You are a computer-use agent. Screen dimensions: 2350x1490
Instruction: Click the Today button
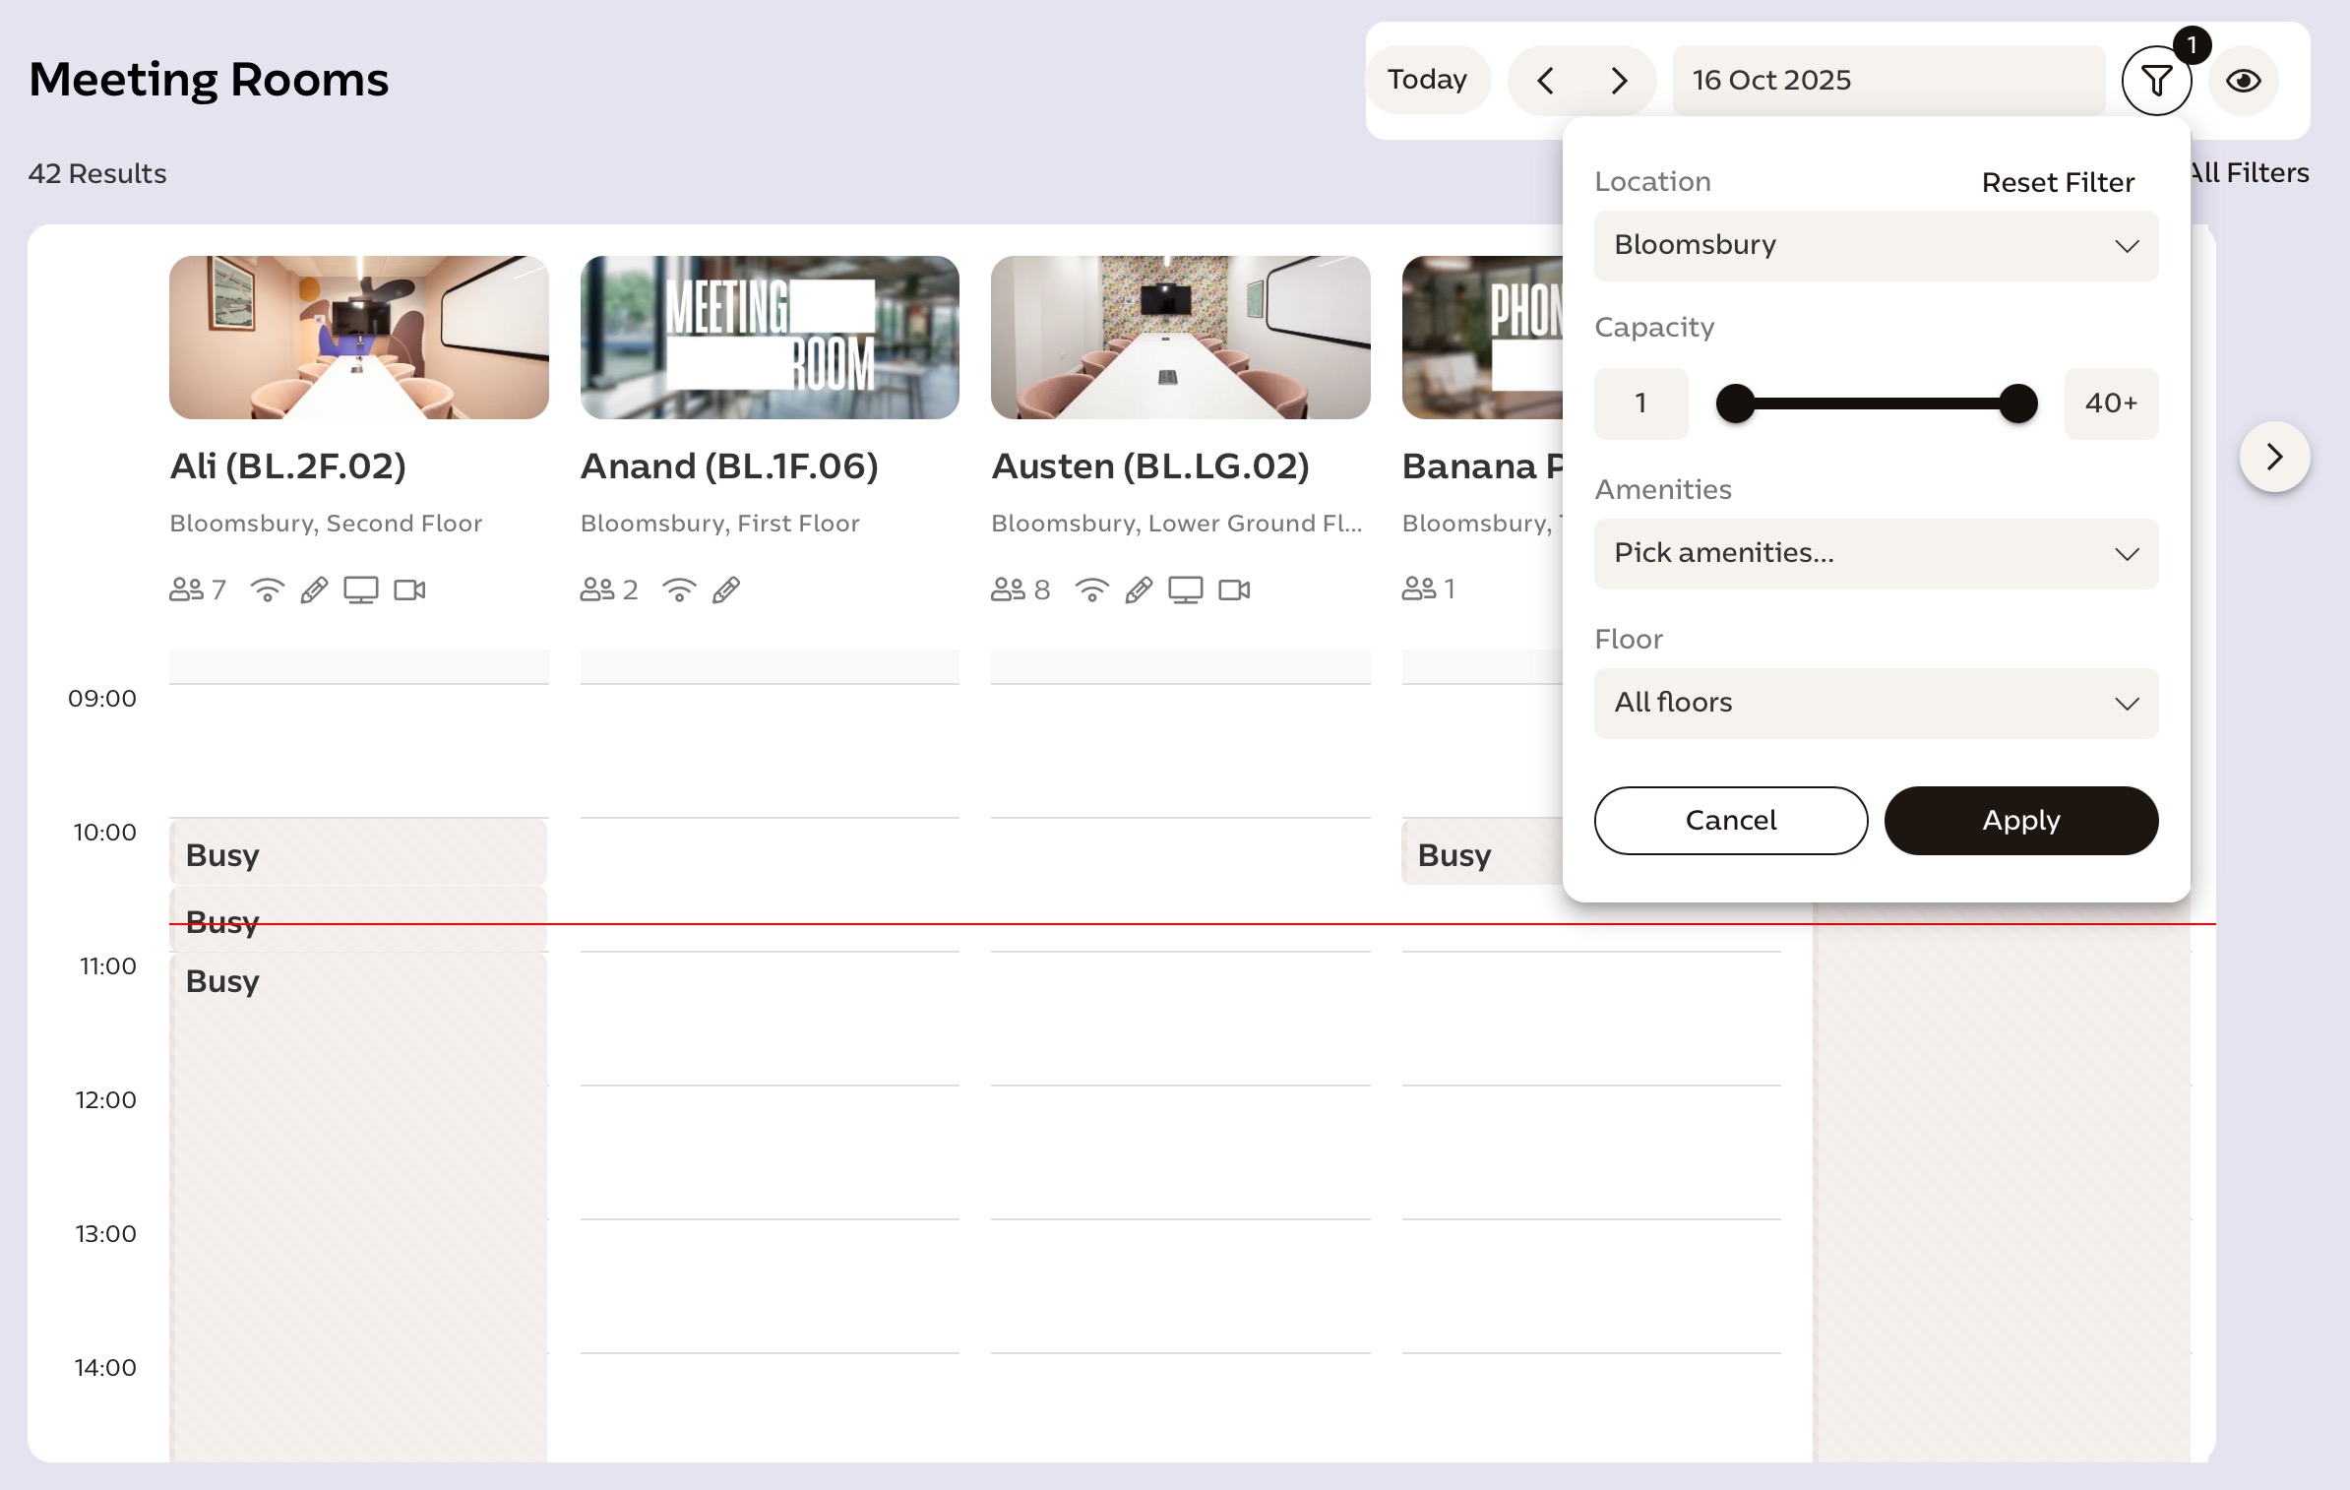click(x=1427, y=80)
